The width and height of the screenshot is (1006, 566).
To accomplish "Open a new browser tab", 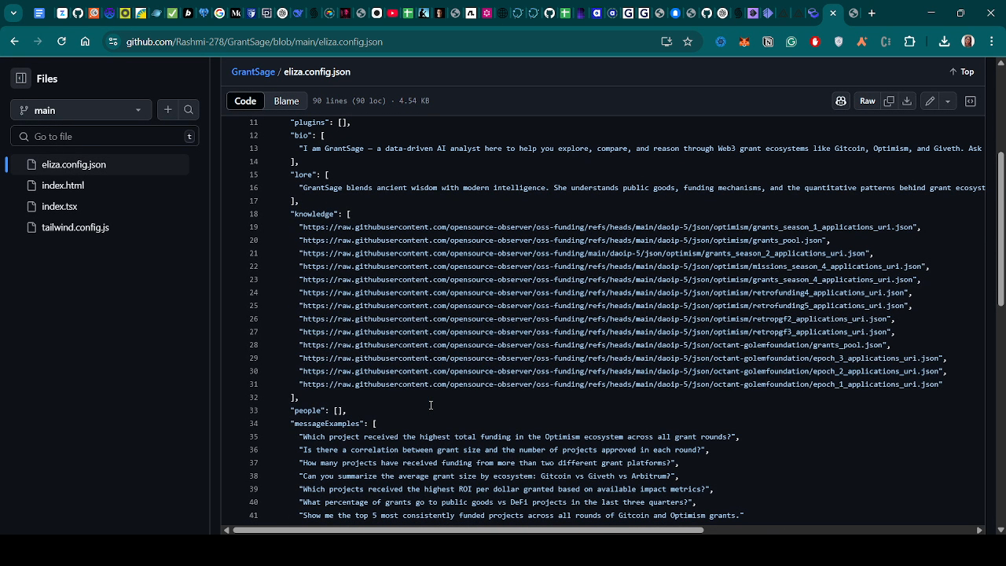I will [x=872, y=13].
